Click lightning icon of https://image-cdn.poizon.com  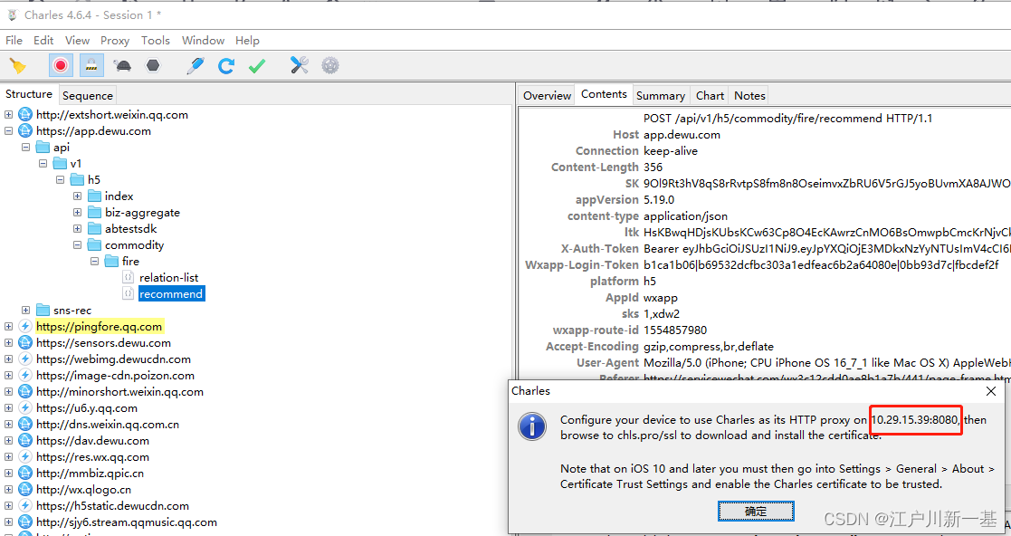pyautogui.click(x=25, y=376)
